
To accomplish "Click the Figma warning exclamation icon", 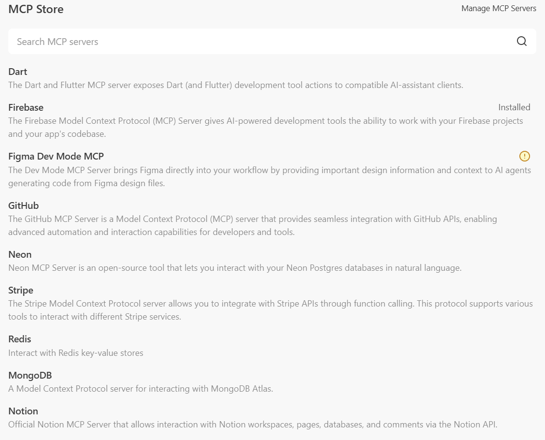I will pos(525,156).
